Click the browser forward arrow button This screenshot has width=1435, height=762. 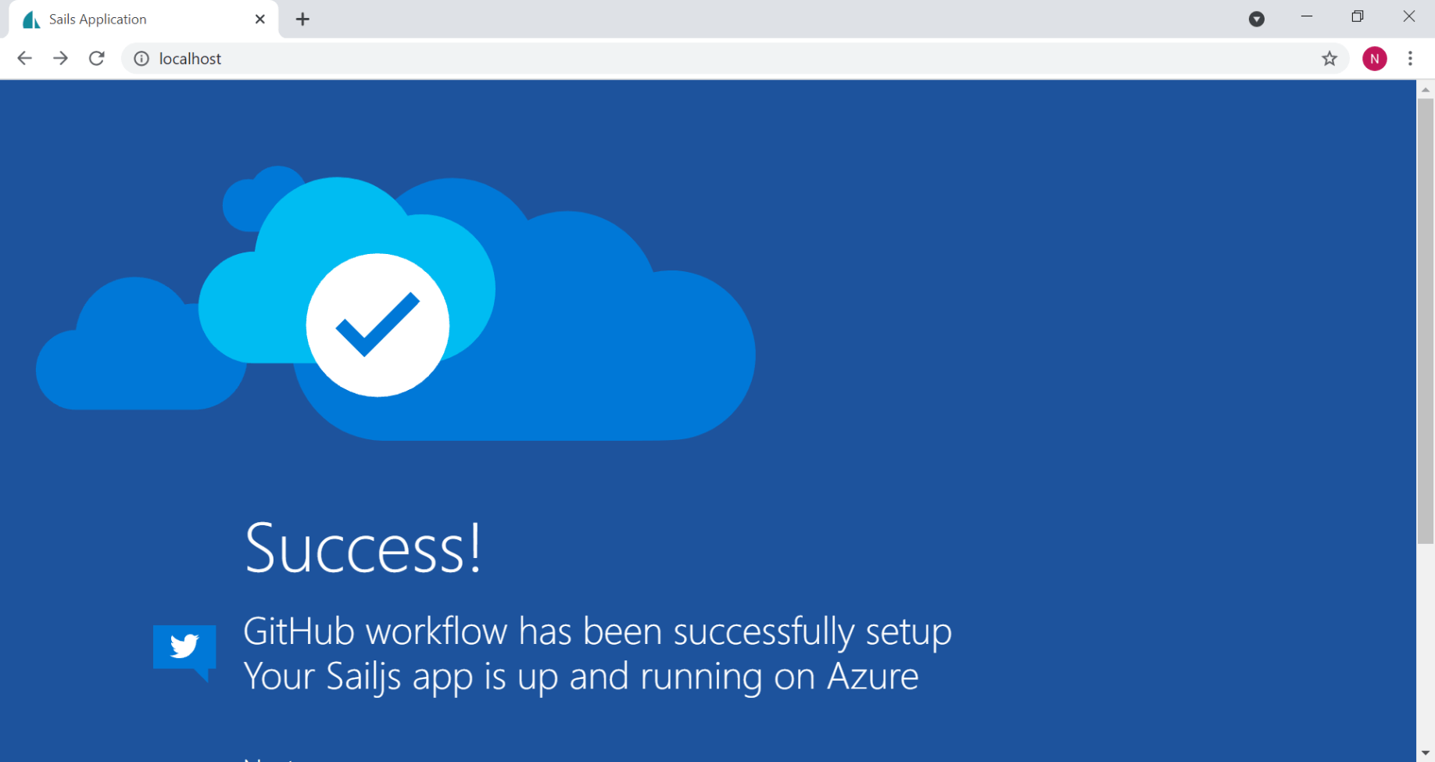(60, 59)
